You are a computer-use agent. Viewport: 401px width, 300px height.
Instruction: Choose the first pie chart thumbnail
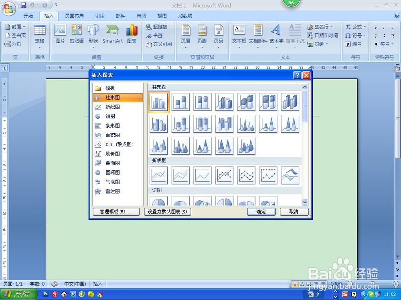[158, 201]
